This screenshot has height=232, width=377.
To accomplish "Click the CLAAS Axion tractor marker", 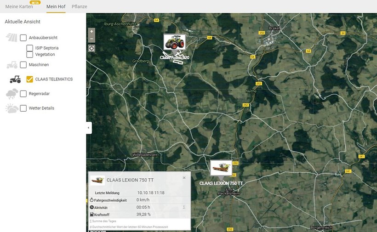I will point(174,42).
